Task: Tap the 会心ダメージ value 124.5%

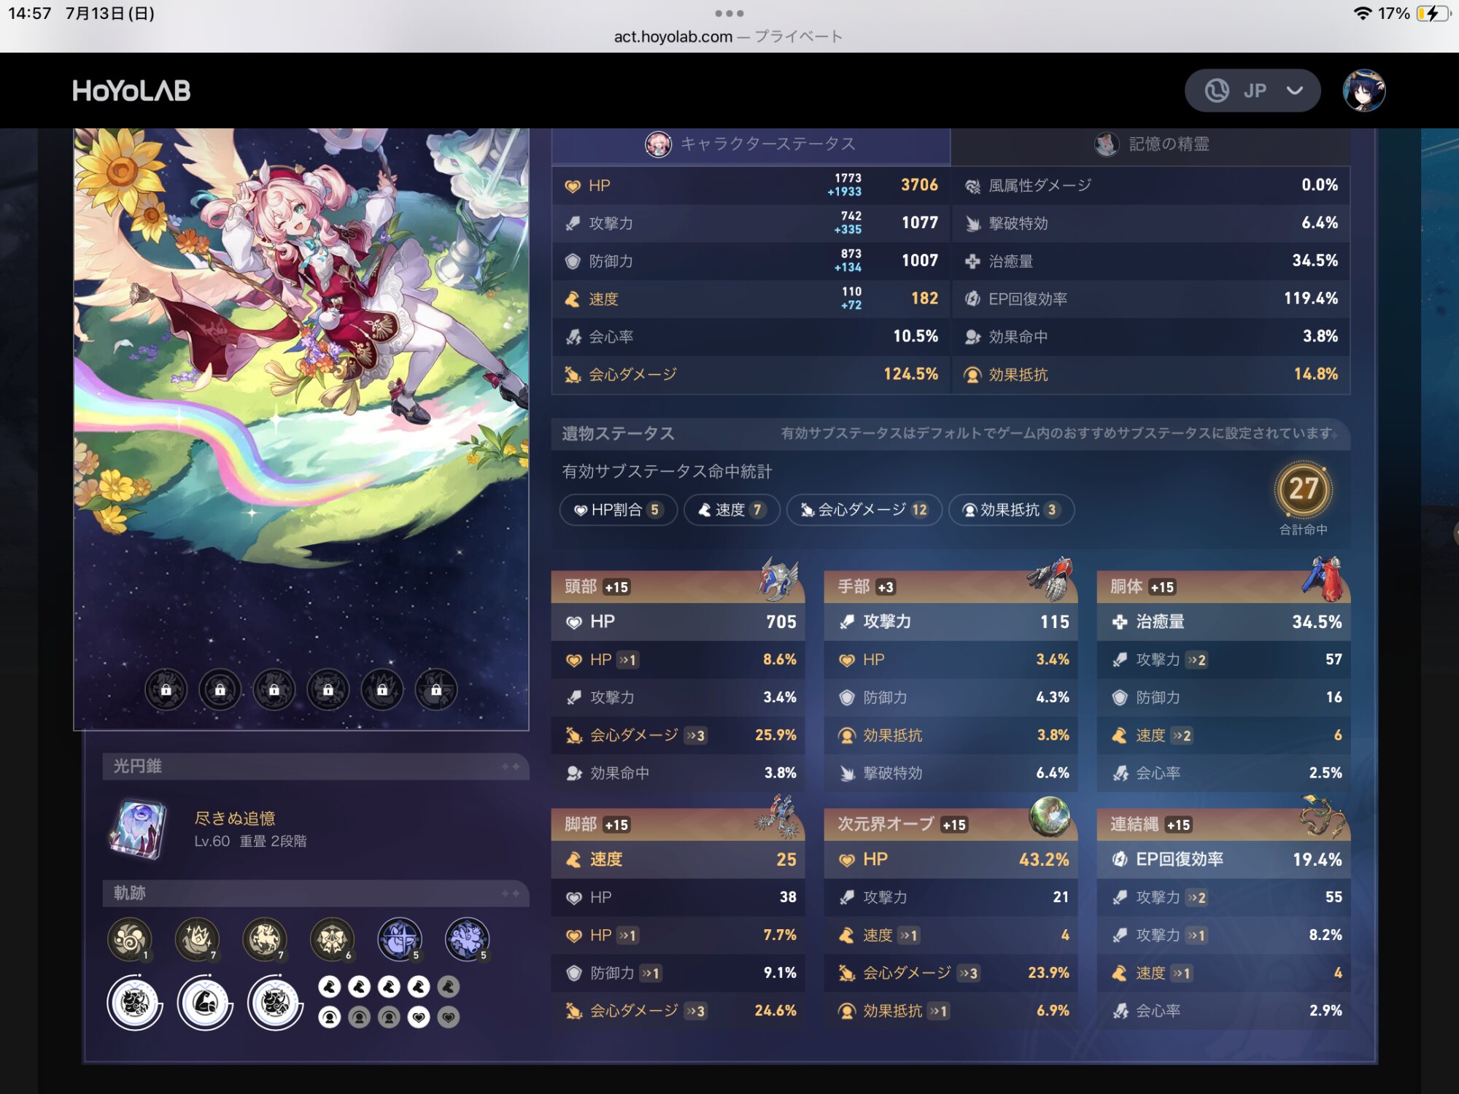Action: (x=911, y=374)
